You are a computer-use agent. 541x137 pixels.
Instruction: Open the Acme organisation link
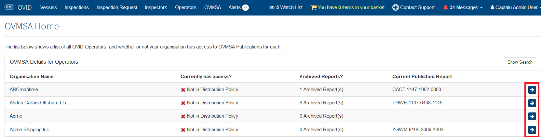click(16, 116)
